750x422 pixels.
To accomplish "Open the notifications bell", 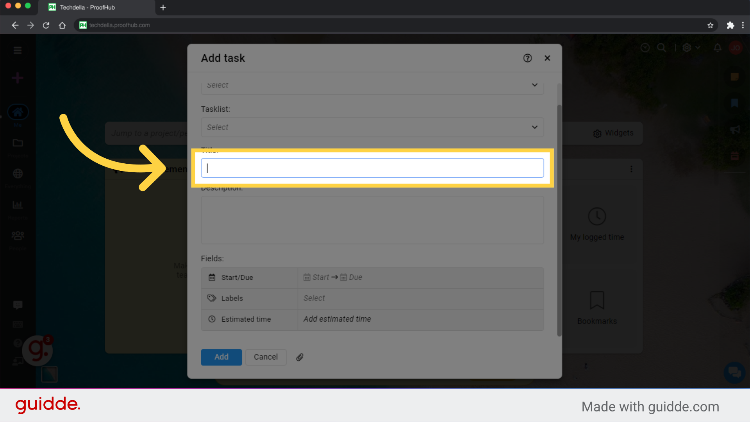I will (x=717, y=48).
